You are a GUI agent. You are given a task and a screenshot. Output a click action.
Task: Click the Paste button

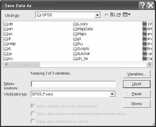pos(136,94)
